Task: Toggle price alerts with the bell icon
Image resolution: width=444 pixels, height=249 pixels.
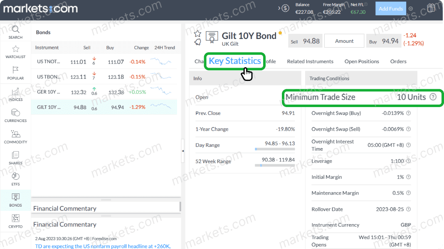Action: coord(198,41)
